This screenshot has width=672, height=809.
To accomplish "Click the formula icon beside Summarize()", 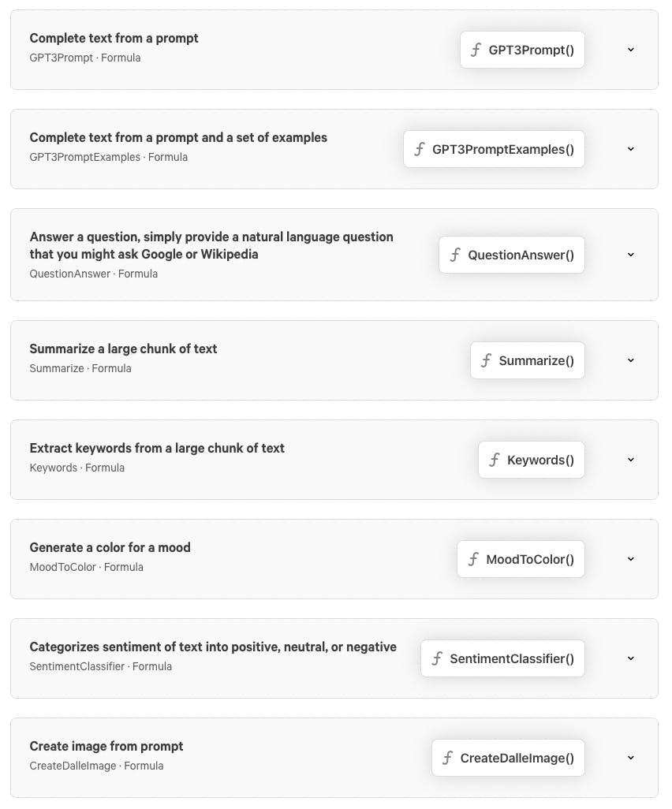I will coord(487,360).
